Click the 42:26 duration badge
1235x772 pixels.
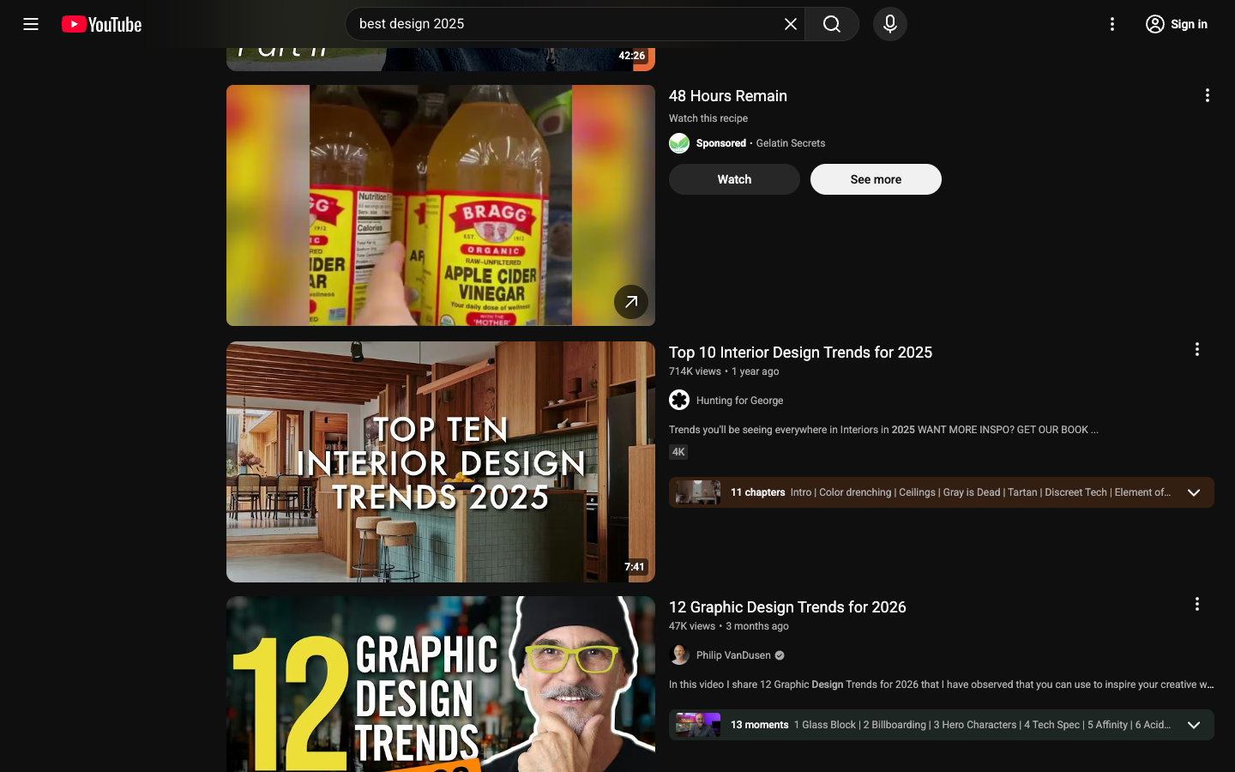coord(632,56)
